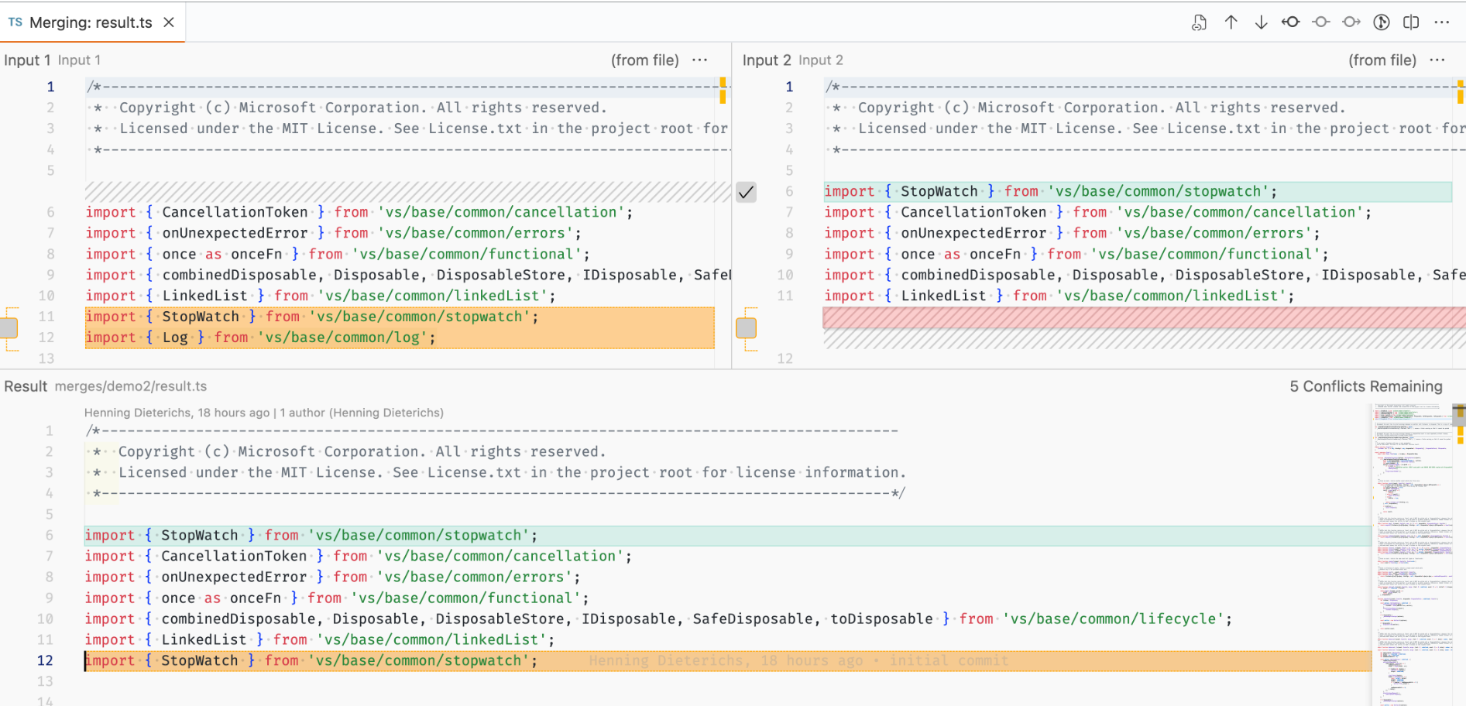Toggle the conflict handle in Input 2 gutter
This screenshot has width=1466, height=706.
click(x=746, y=327)
